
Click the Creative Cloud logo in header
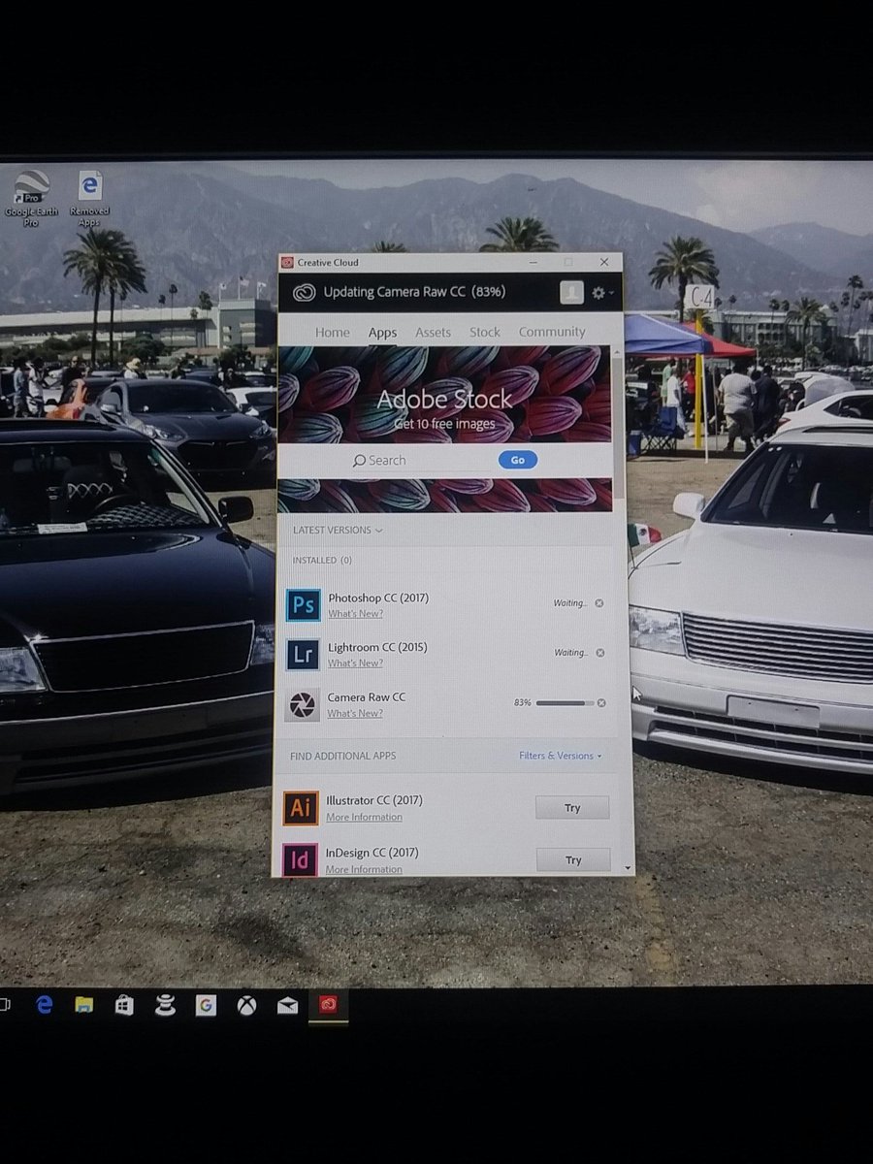[x=303, y=292]
